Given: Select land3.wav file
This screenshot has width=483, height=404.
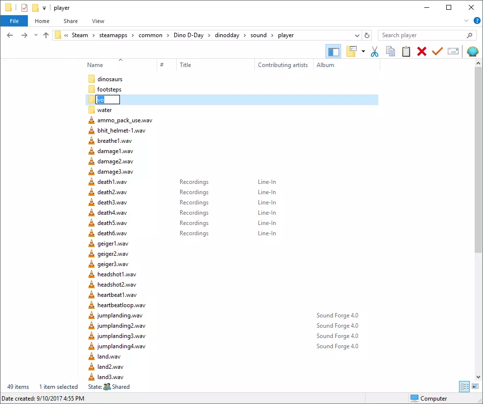Looking at the screenshot, I should (110, 377).
